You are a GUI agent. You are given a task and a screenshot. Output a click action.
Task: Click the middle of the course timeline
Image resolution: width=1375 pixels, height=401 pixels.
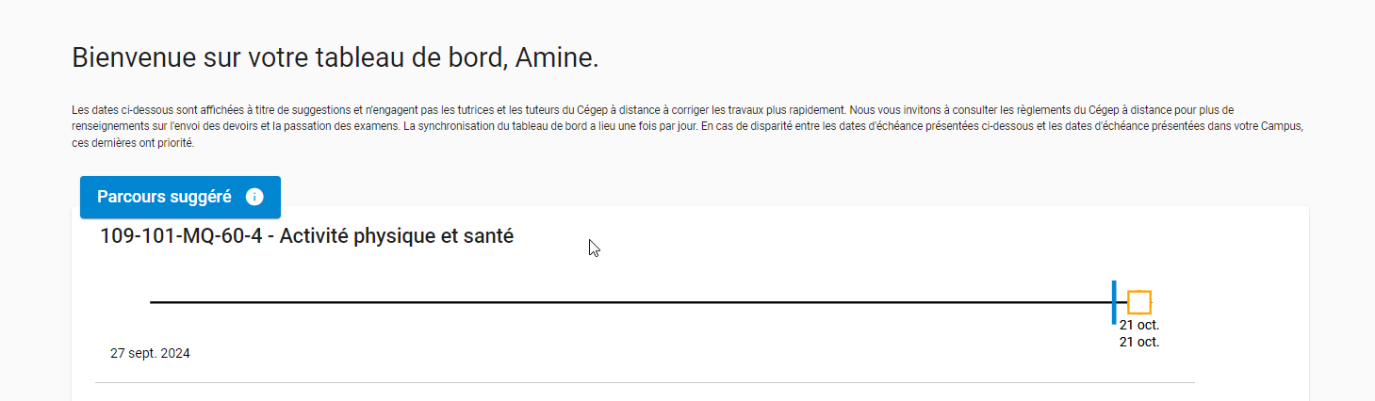[x=631, y=302]
